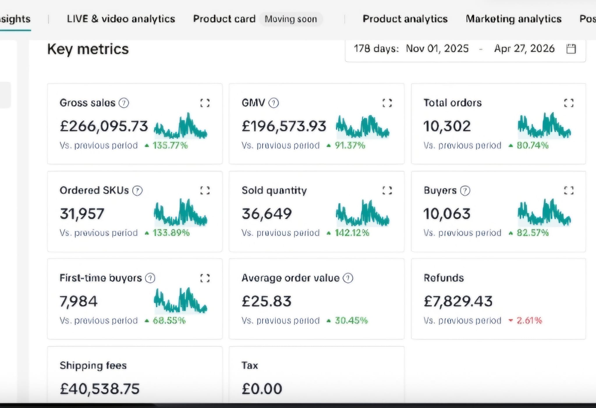
Task: Open Marketing analytics tab
Action: tap(514, 19)
